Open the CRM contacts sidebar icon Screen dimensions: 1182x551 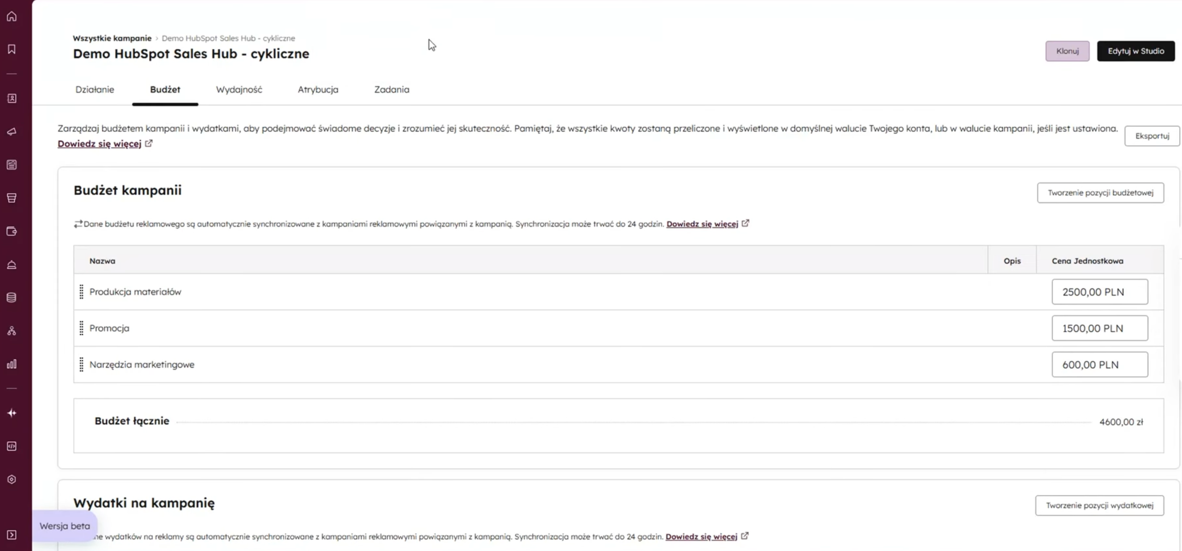pos(12,98)
